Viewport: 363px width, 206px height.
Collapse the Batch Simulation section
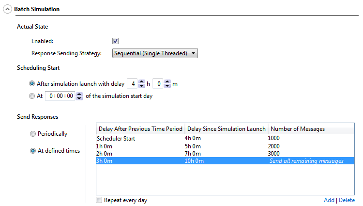pos(7,9)
